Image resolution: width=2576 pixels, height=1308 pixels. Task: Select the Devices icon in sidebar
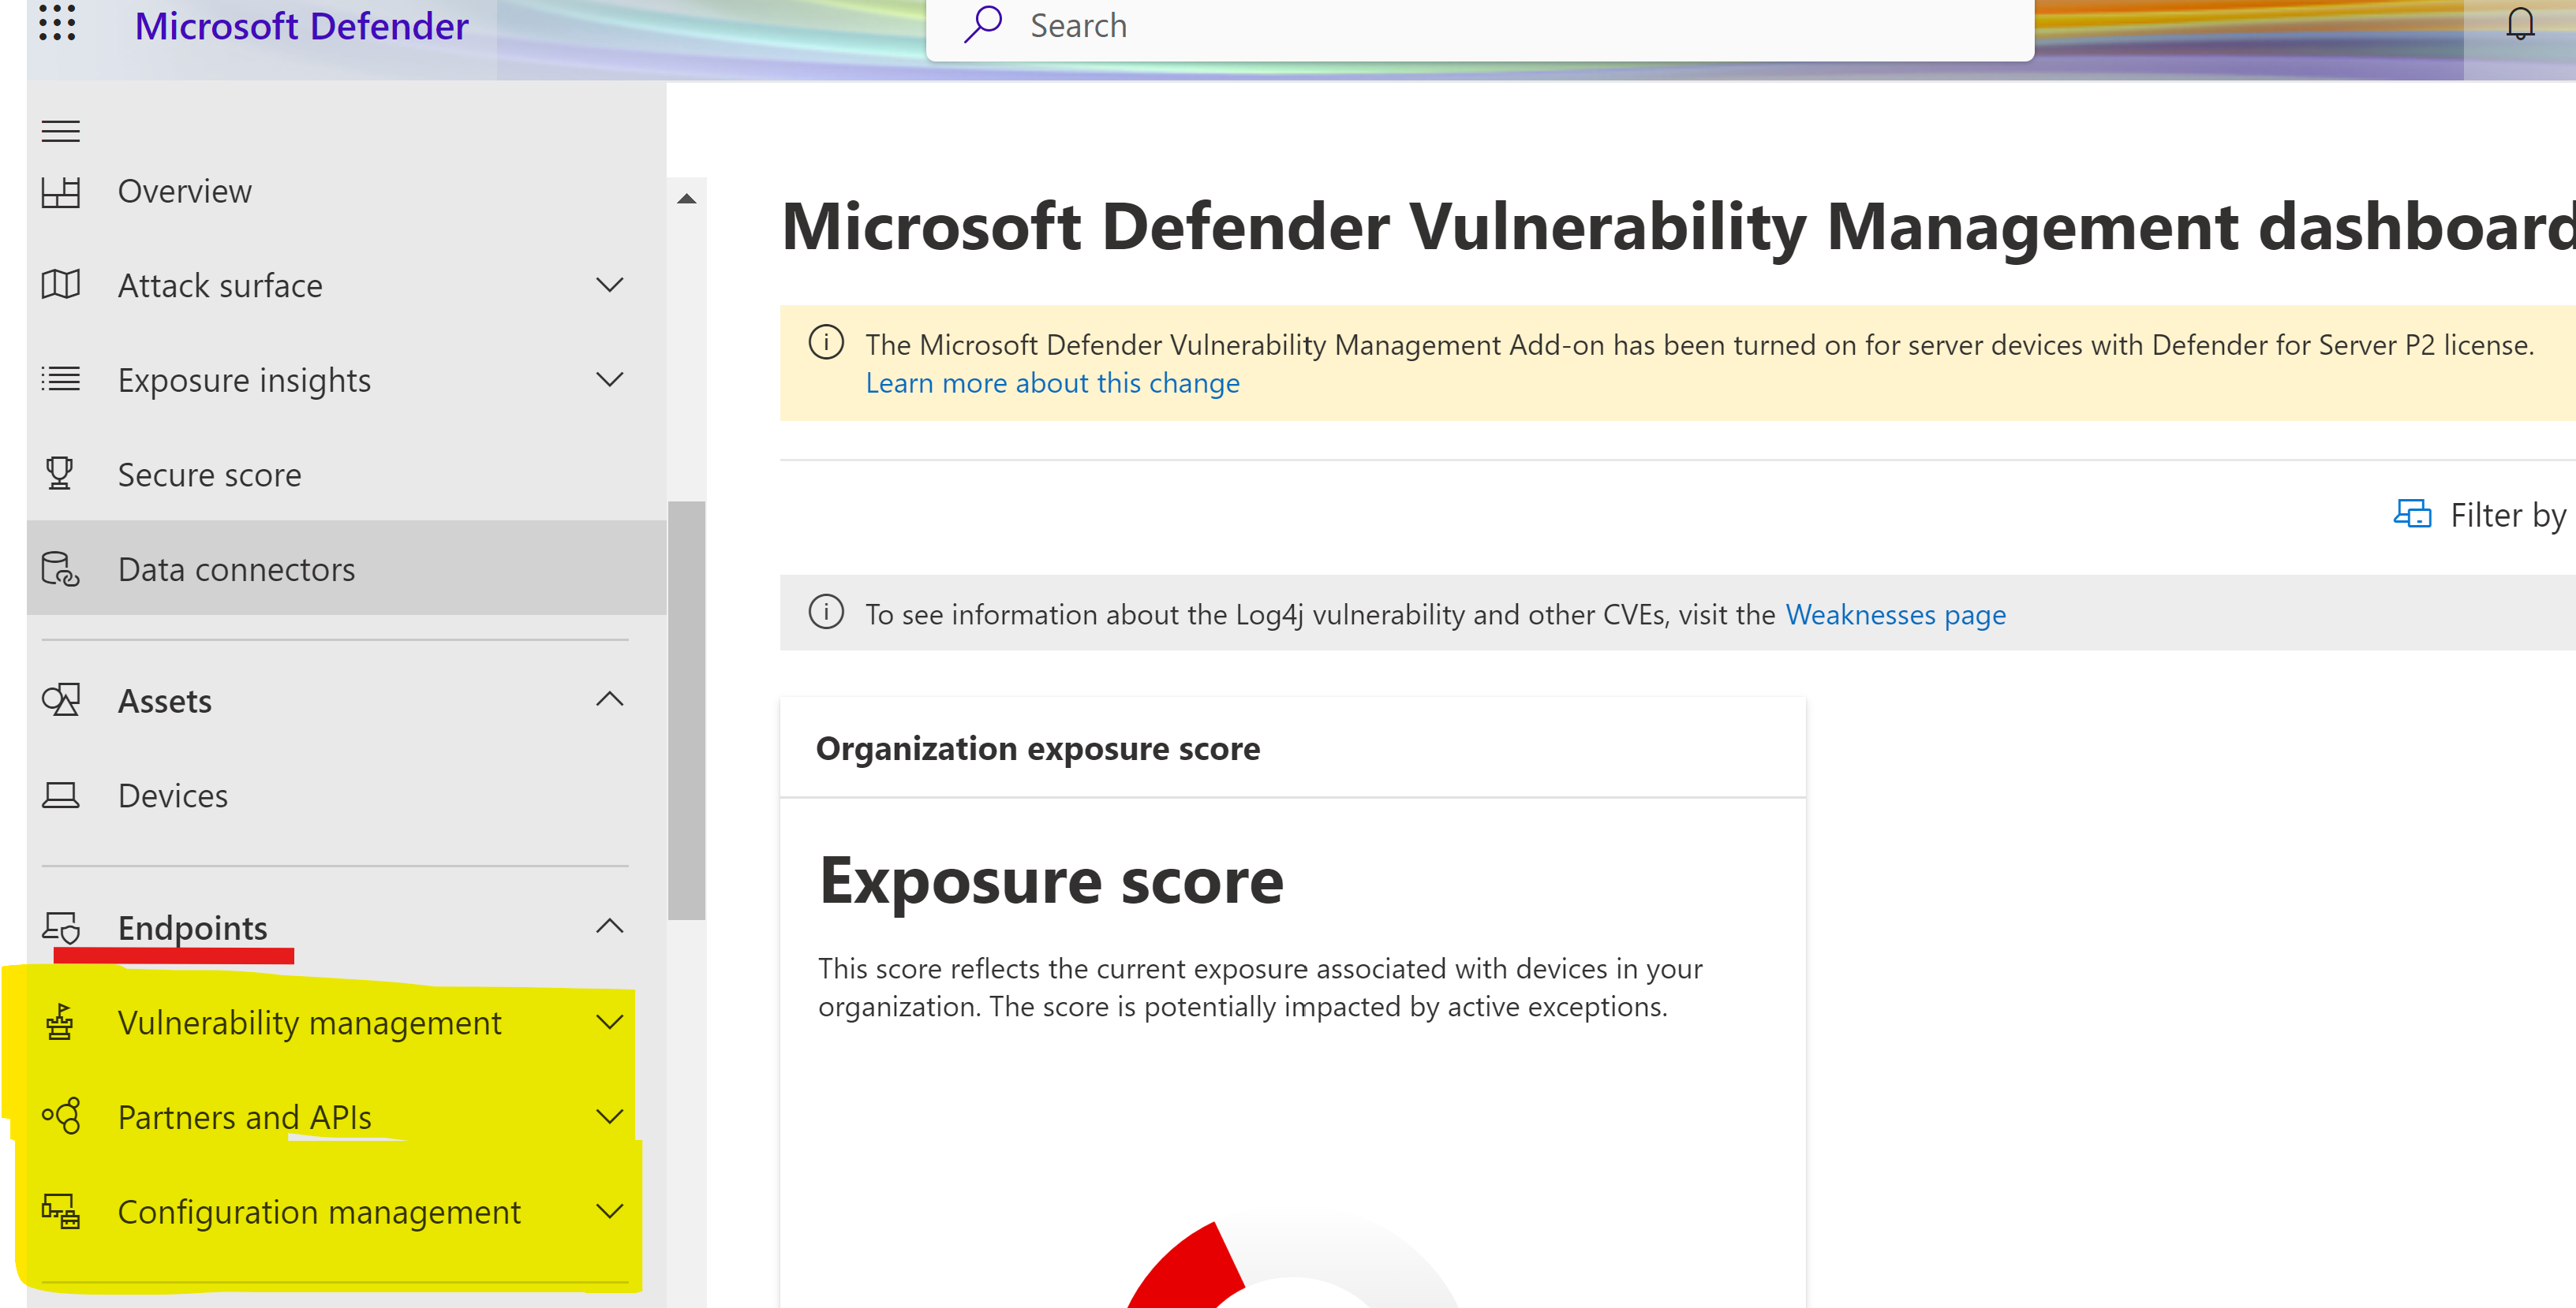[60, 795]
